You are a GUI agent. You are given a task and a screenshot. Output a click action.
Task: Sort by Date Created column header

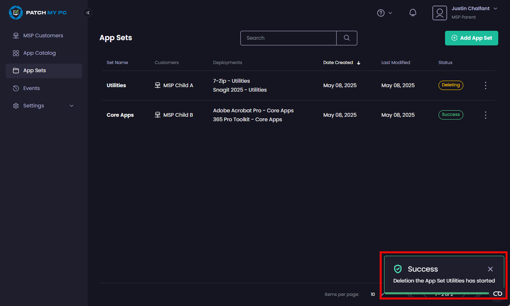(338, 63)
